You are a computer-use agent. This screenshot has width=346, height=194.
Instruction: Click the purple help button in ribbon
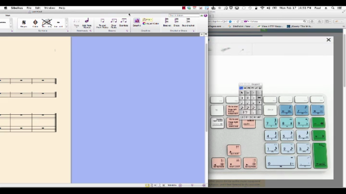point(205,16)
